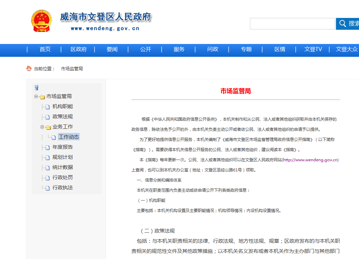Select 规划计划 in the tree
The image size is (359, 259).
tap(63, 157)
